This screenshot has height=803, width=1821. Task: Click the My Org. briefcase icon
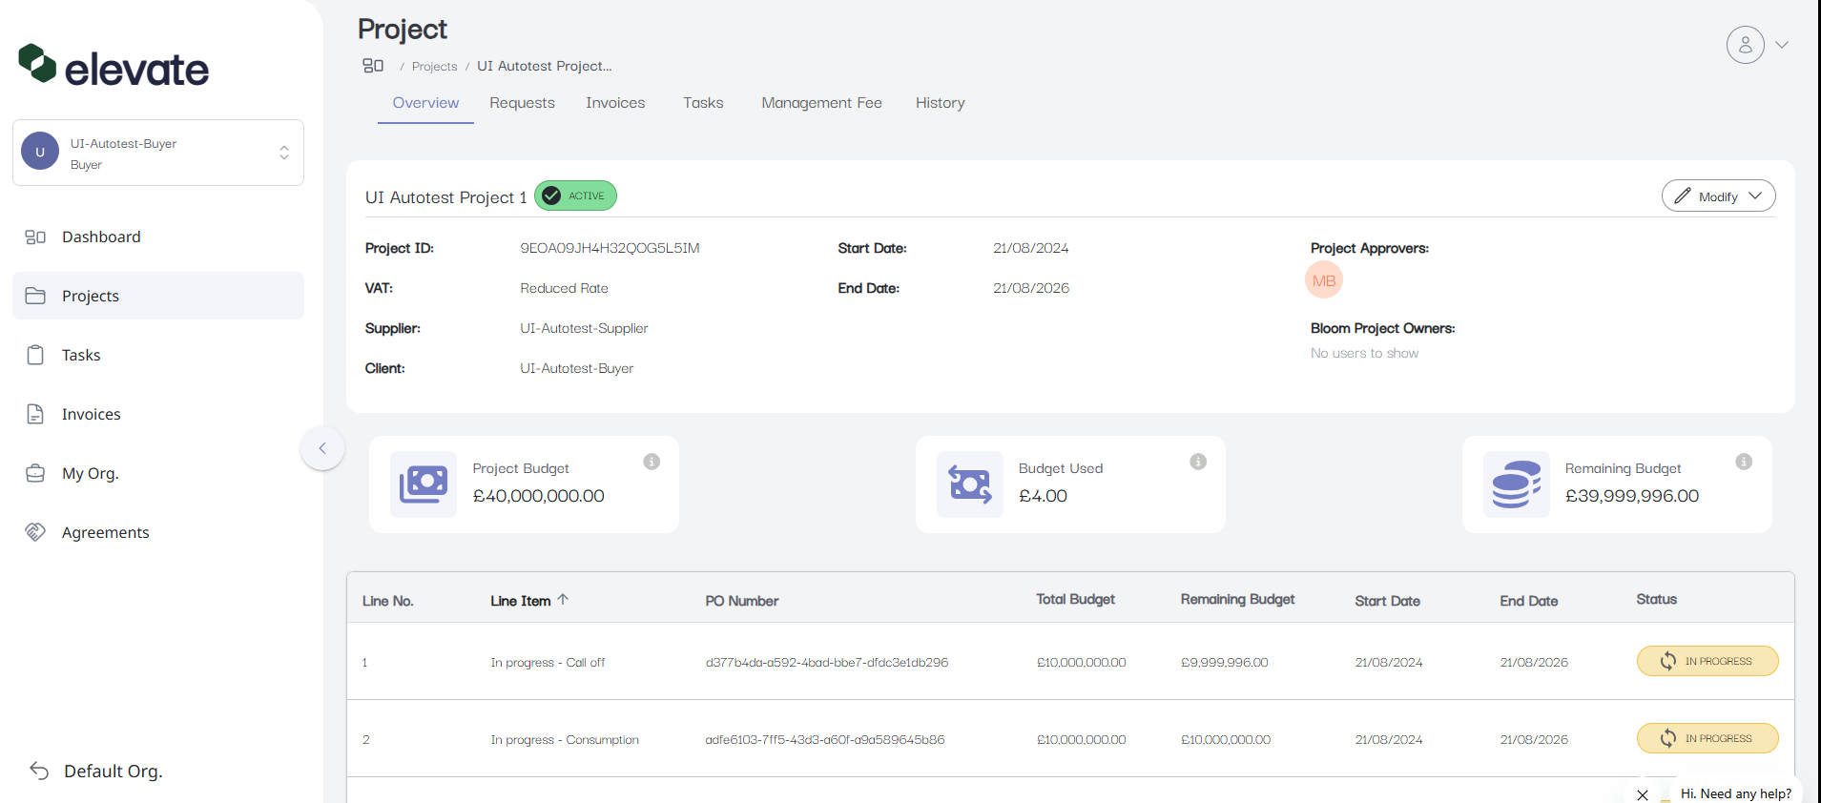pos(35,473)
